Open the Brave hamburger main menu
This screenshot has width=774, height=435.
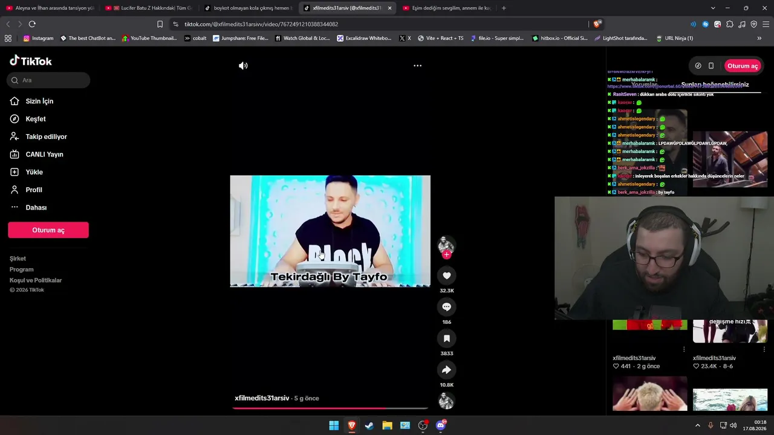point(766,24)
